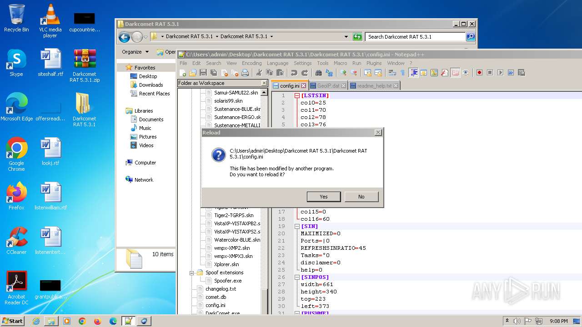Open Documents library in Explorer
Image resolution: width=582 pixels, height=327 pixels.
point(151,119)
